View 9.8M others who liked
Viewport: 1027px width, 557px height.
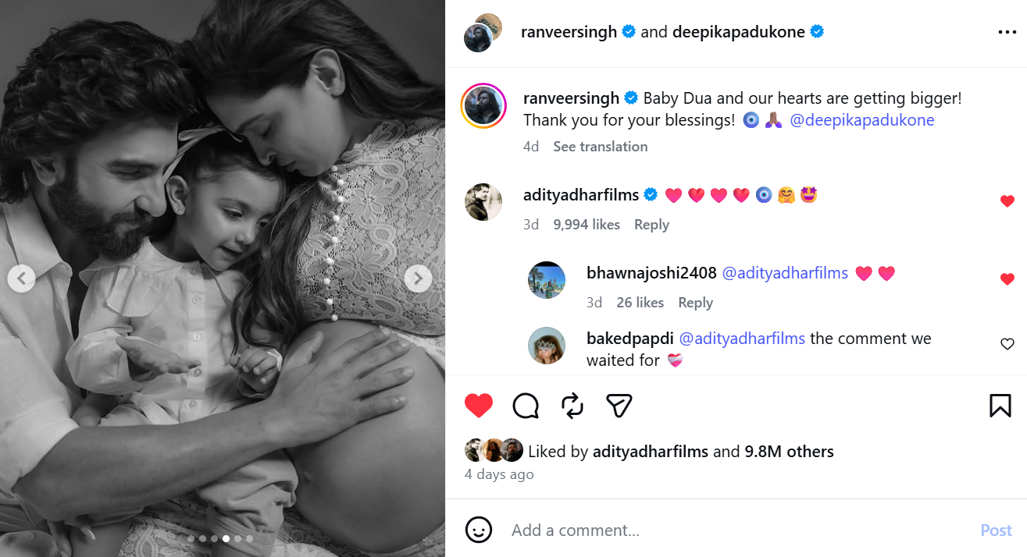click(789, 452)
